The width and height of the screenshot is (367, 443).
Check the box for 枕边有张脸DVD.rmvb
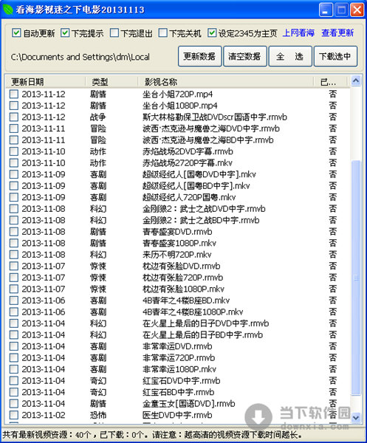(x=14, y=266)
